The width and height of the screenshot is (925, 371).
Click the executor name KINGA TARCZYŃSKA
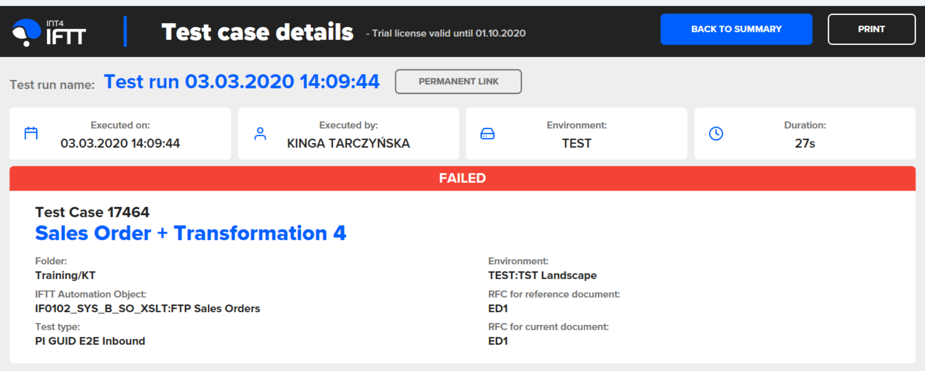[348, 143]
